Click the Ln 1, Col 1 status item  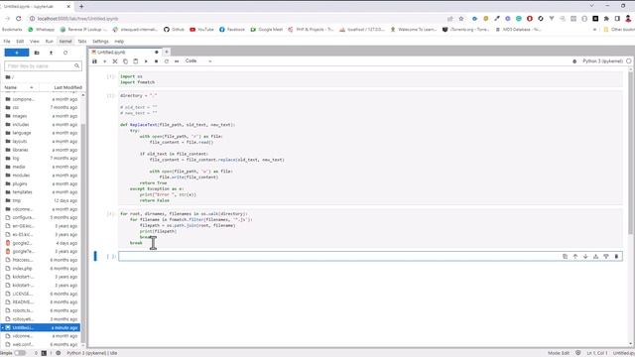597,353
